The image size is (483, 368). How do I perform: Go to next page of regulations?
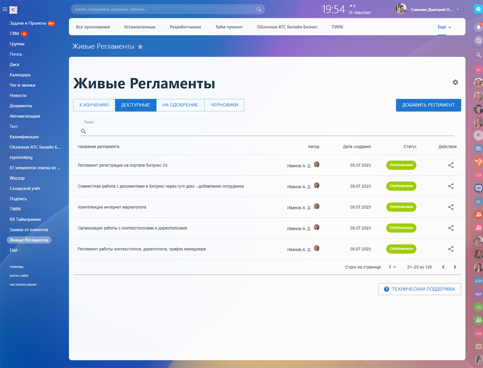(x=455, y=267)
